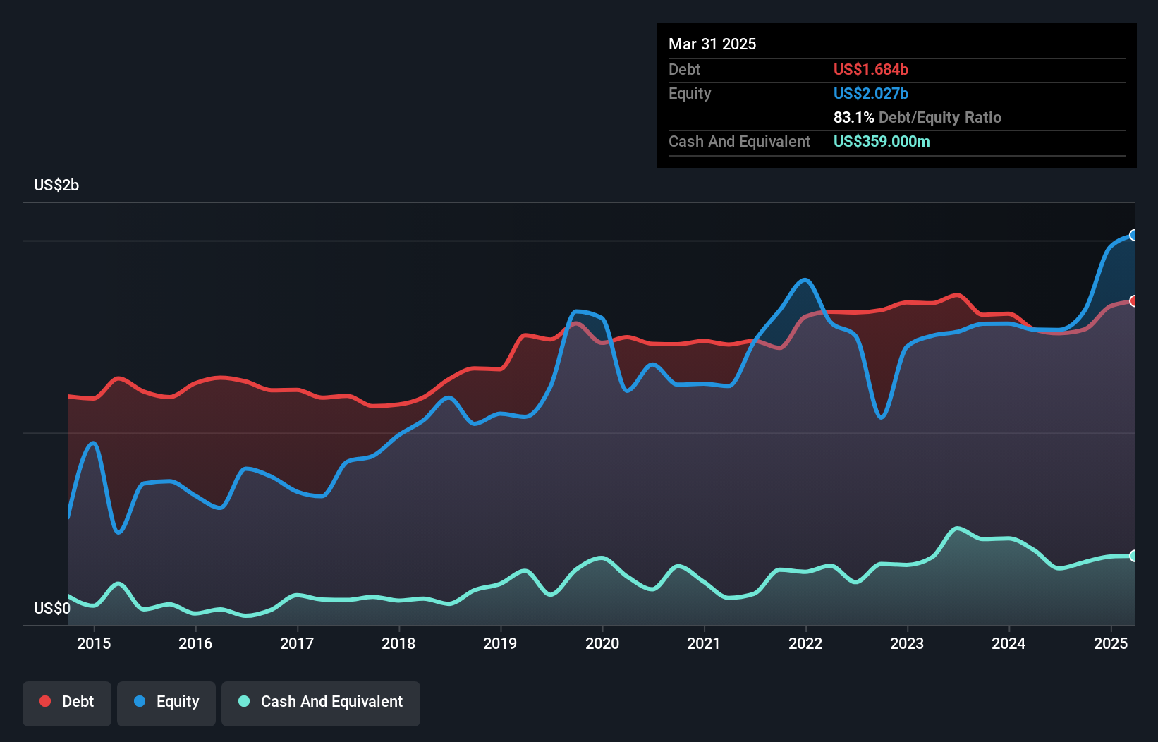
Task: Toggle the Debt series visibility
Action: 67,703
